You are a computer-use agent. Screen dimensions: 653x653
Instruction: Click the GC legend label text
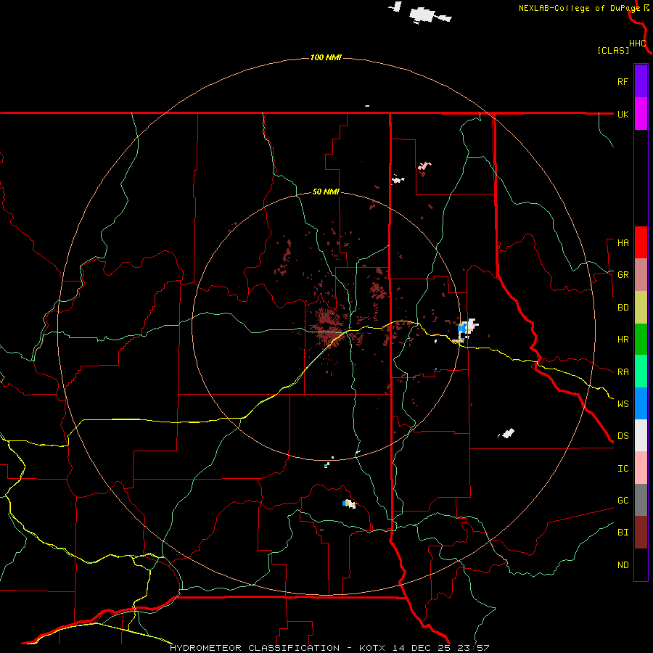[623, 501]
